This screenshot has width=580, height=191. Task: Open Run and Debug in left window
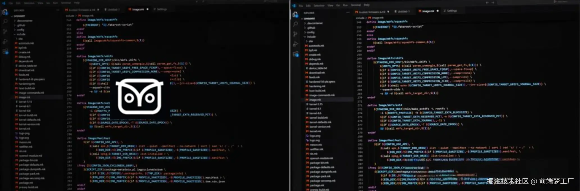point(5,42)
